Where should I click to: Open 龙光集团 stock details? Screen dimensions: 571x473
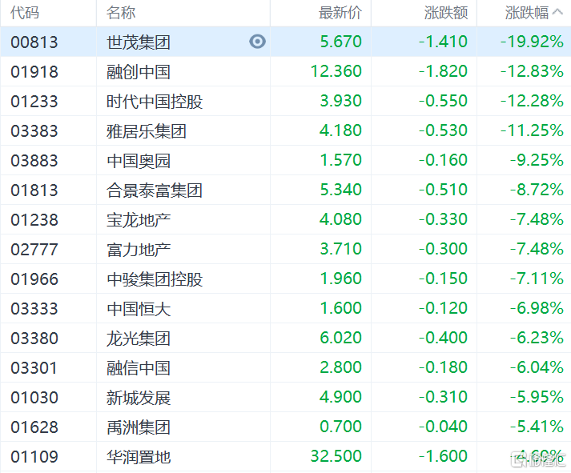[x=139, y=339]
